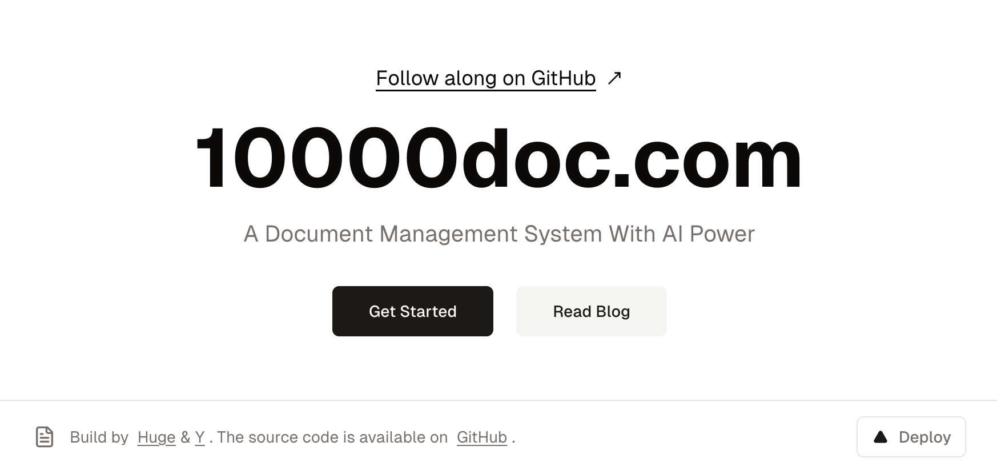Open the Y author link
This screenshot has width=997, height=466.
pyautogui.click(x=200, y=437)
